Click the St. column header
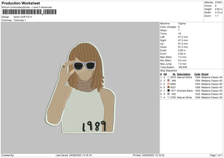Screen dimensions: 224x158 (174, 74)
